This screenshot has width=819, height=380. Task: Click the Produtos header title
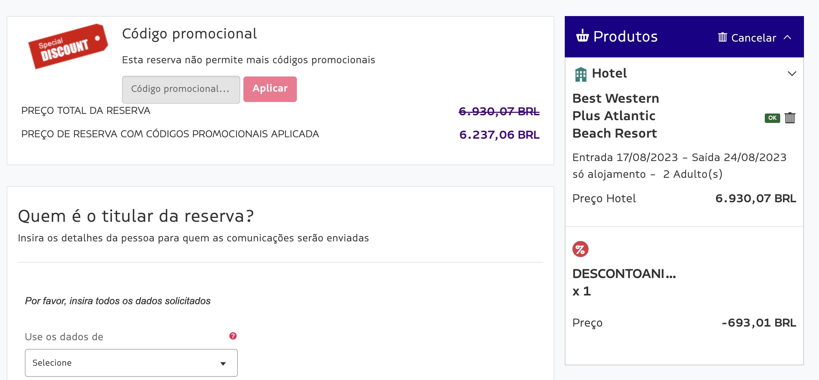coord(625,37)
